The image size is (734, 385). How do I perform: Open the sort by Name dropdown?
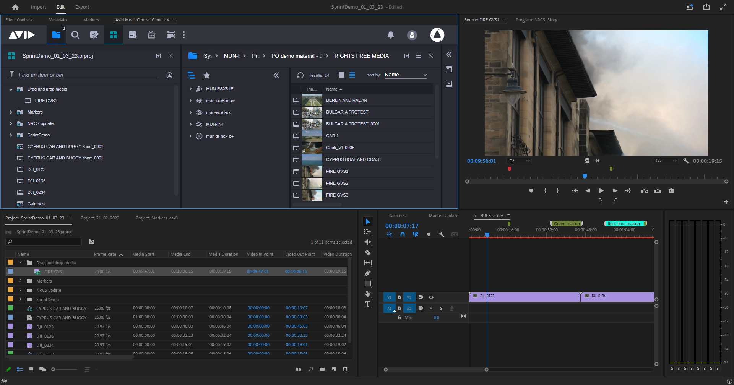[405, 75]
